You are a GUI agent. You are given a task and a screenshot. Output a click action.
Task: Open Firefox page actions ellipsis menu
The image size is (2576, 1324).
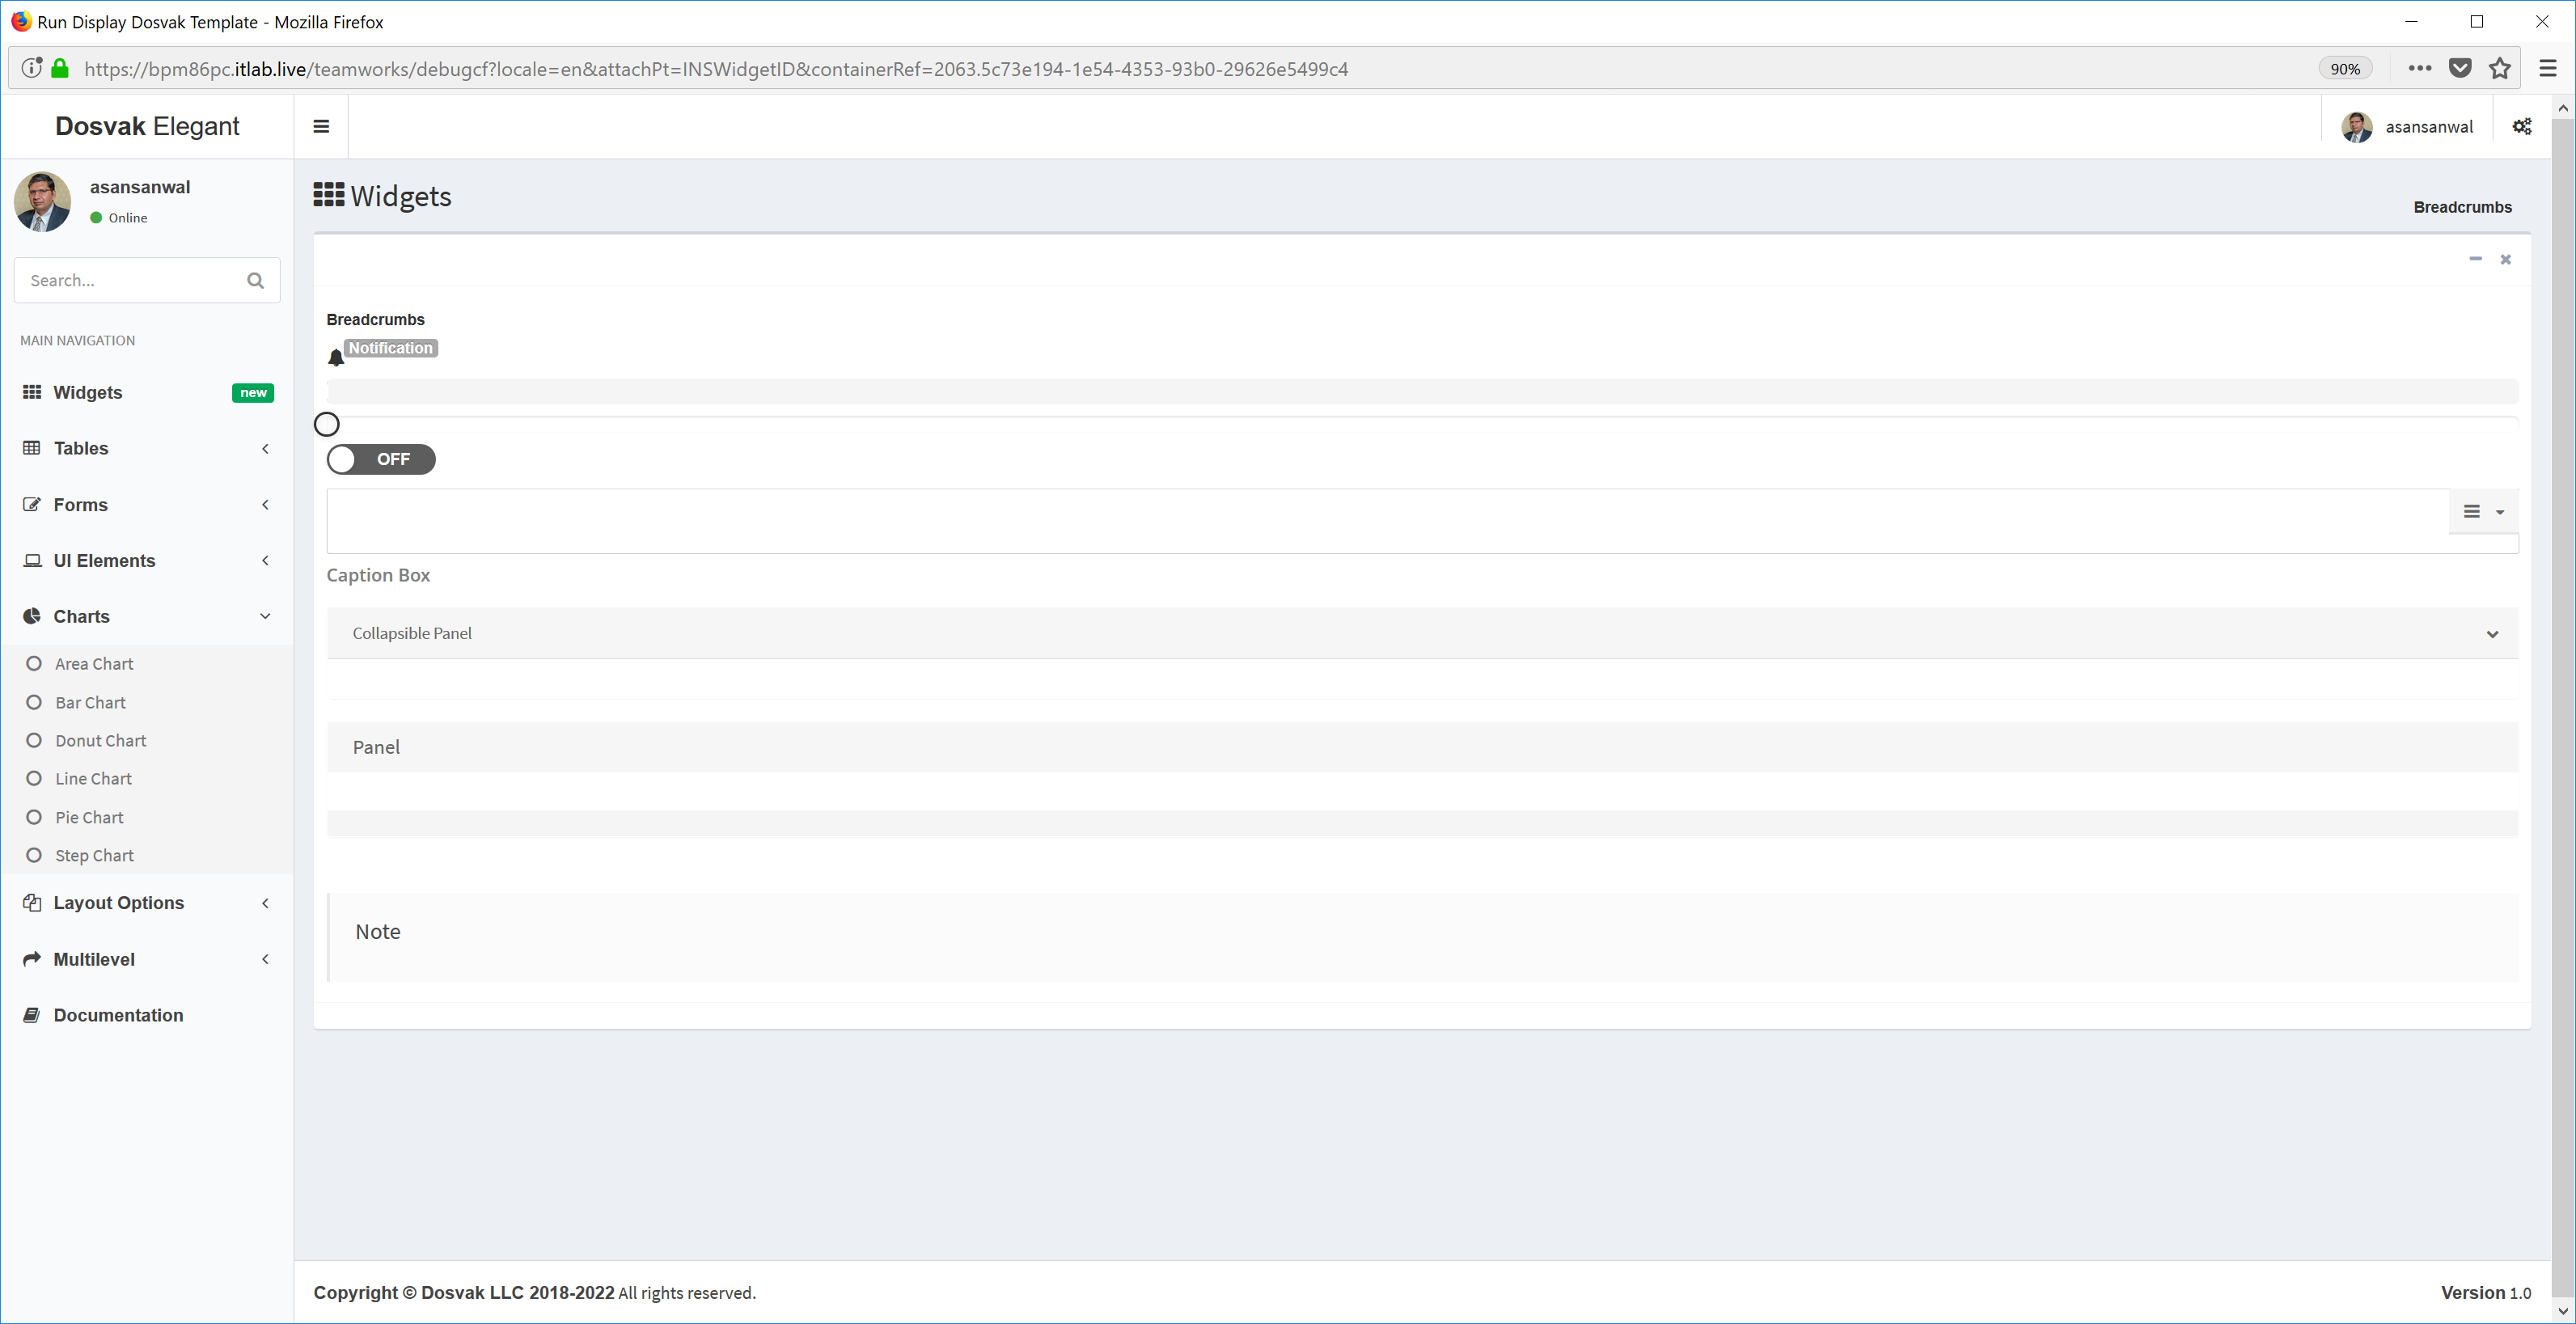[x=2419, y=68]
